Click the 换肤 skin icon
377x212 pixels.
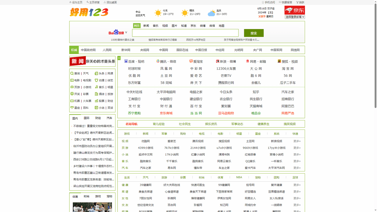point(297,2)
